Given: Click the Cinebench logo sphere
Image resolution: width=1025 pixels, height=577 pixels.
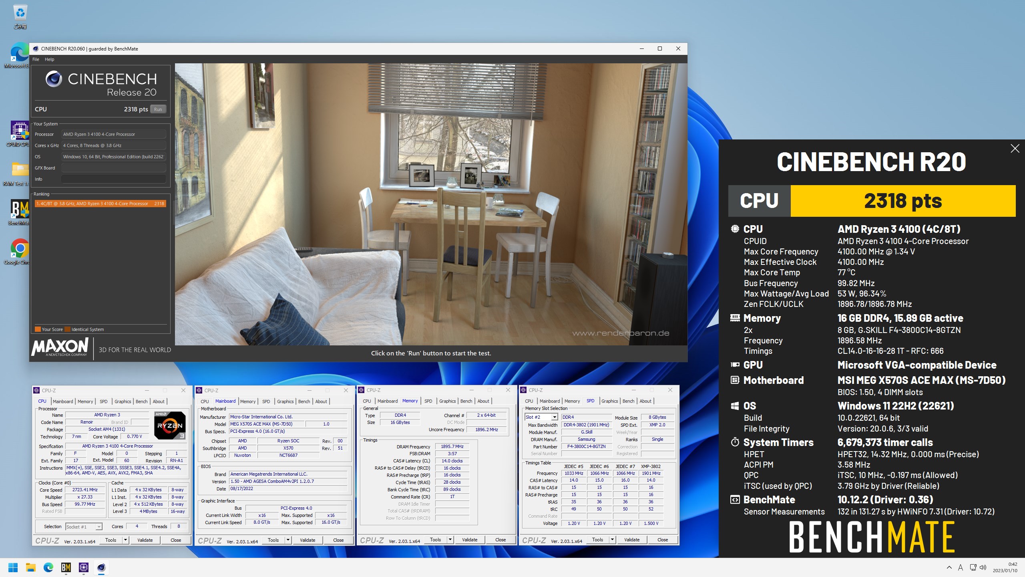Looking at the screenshot, I should [x=54, y=79].
